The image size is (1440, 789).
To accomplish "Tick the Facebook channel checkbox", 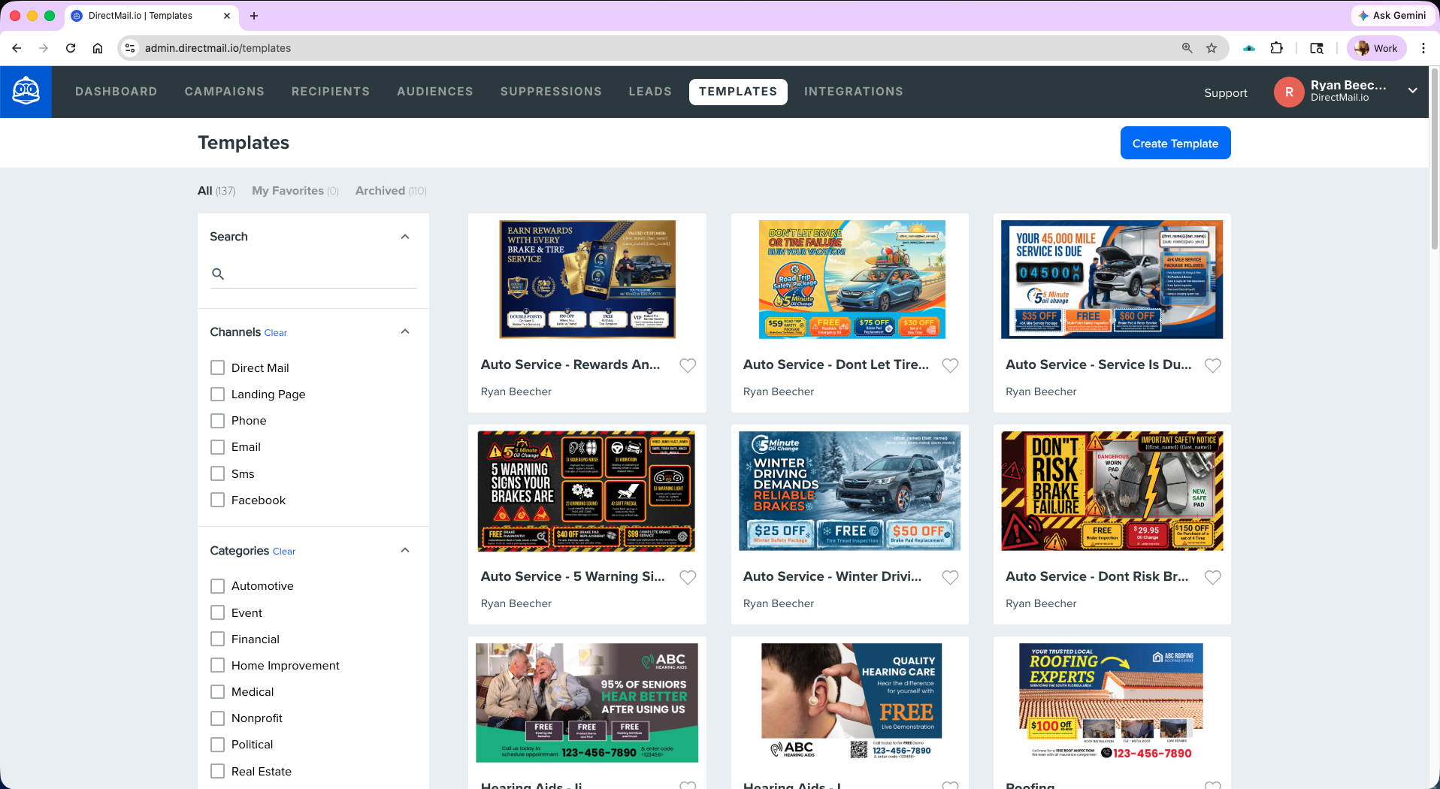I will coord(218,500).
